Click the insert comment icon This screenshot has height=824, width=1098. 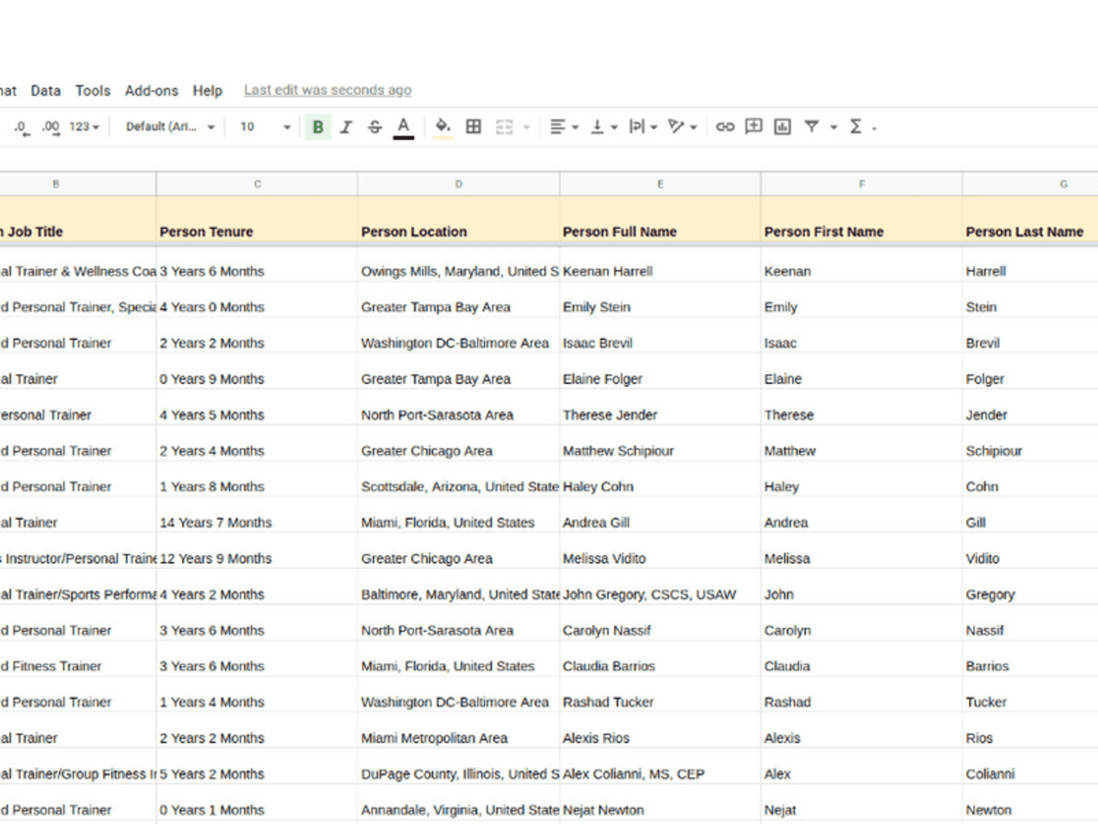click(x=753, y=126)
